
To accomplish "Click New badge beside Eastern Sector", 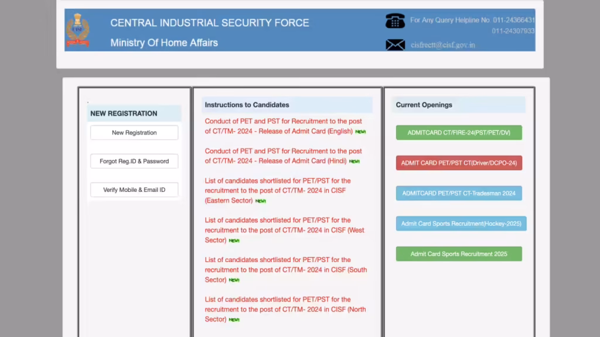I will (x=261, y=201).
